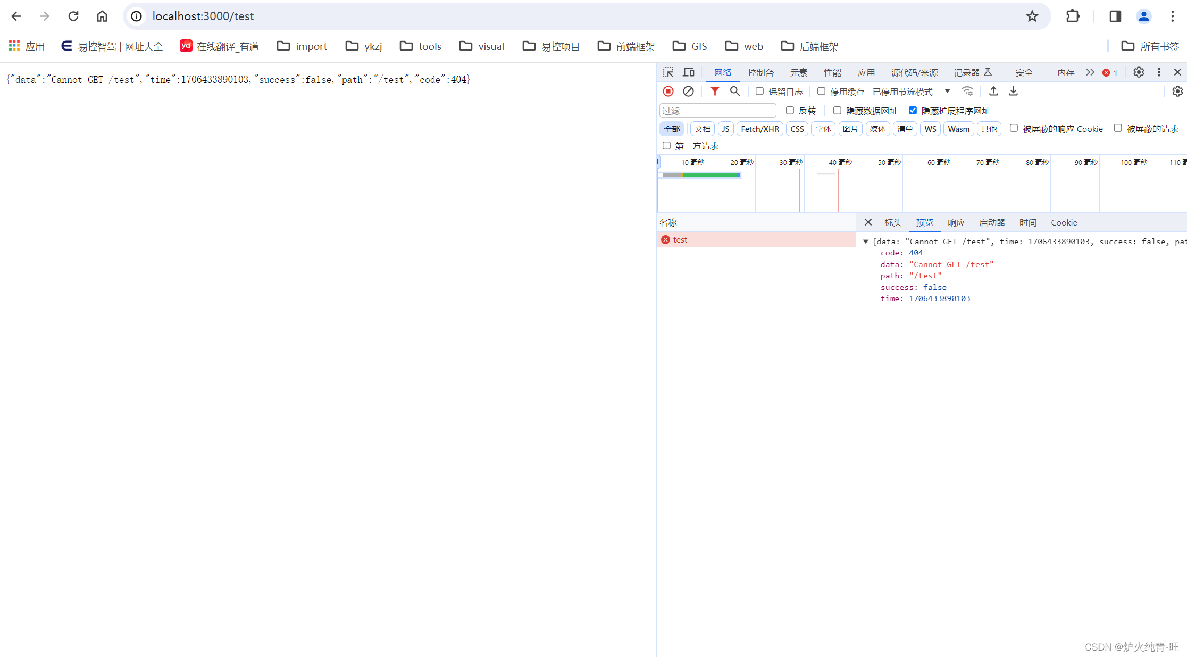Bookmark this page with the star
1187x657 pixels.
(x=1032, y=16)
